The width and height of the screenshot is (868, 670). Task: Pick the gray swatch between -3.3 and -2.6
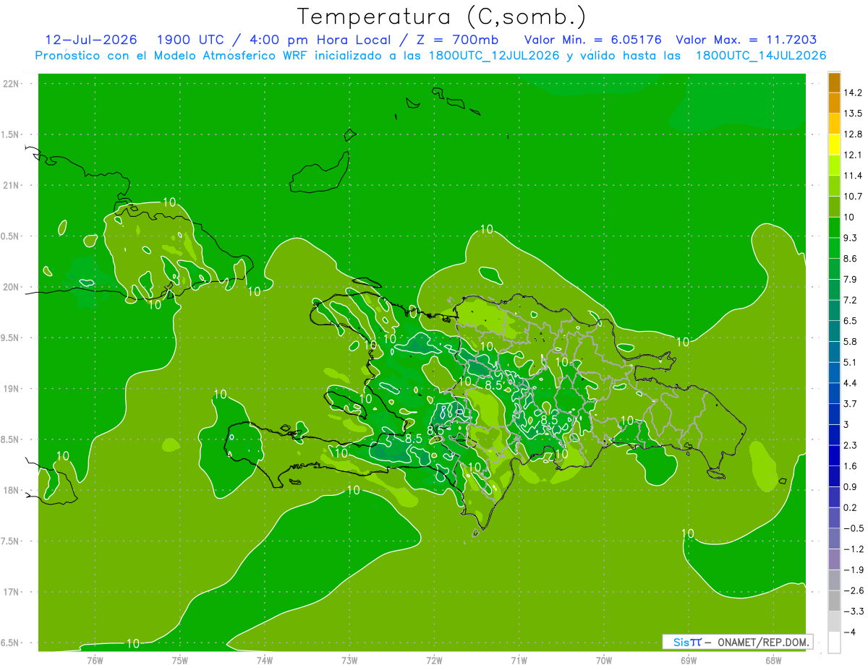point(834,601)
